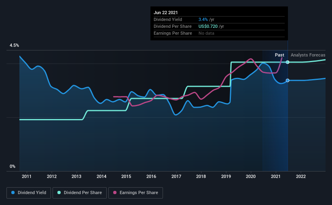Click the Jun 22 2021 tooltip date
This screenshot has height=205, width=332.
(166, 13)
